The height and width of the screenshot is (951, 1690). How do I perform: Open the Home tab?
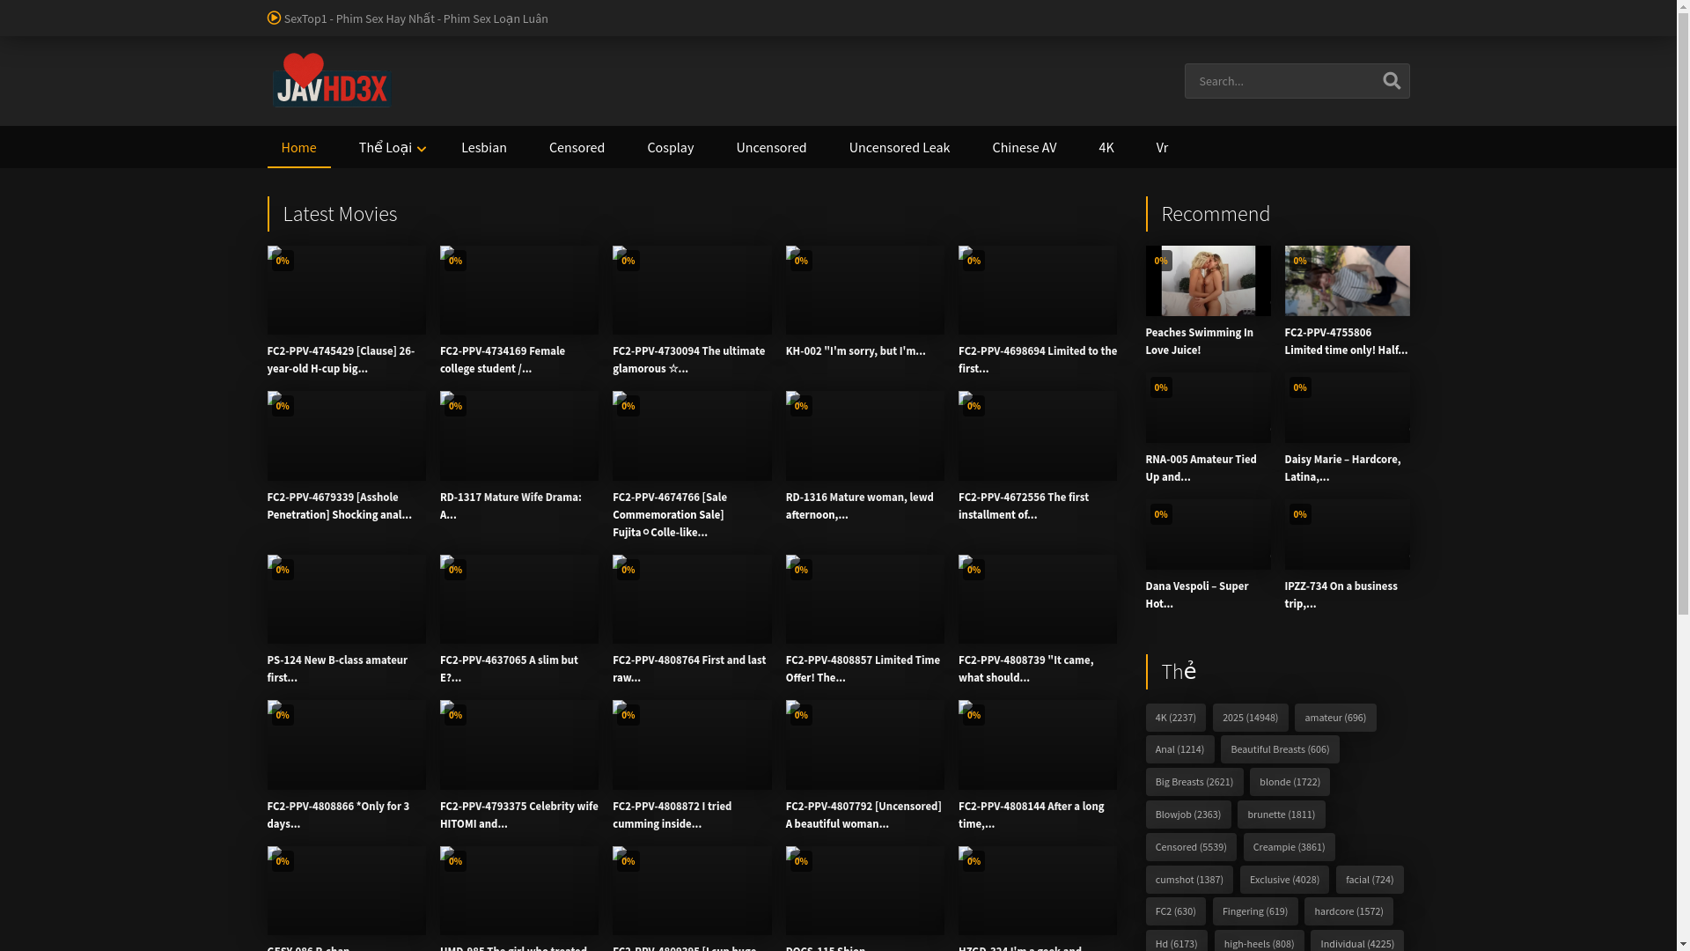point(298,148)
